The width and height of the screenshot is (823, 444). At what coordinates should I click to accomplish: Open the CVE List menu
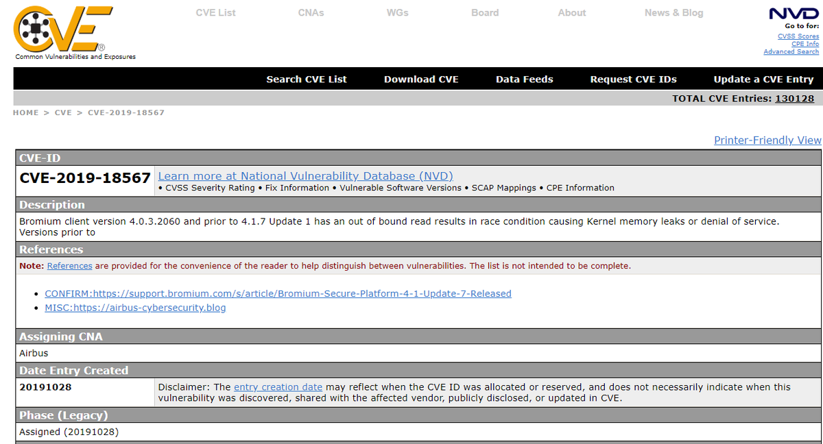point(215,12)
